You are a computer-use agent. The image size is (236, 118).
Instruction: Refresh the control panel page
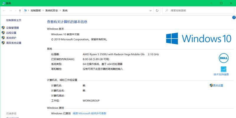pos(157,11)
